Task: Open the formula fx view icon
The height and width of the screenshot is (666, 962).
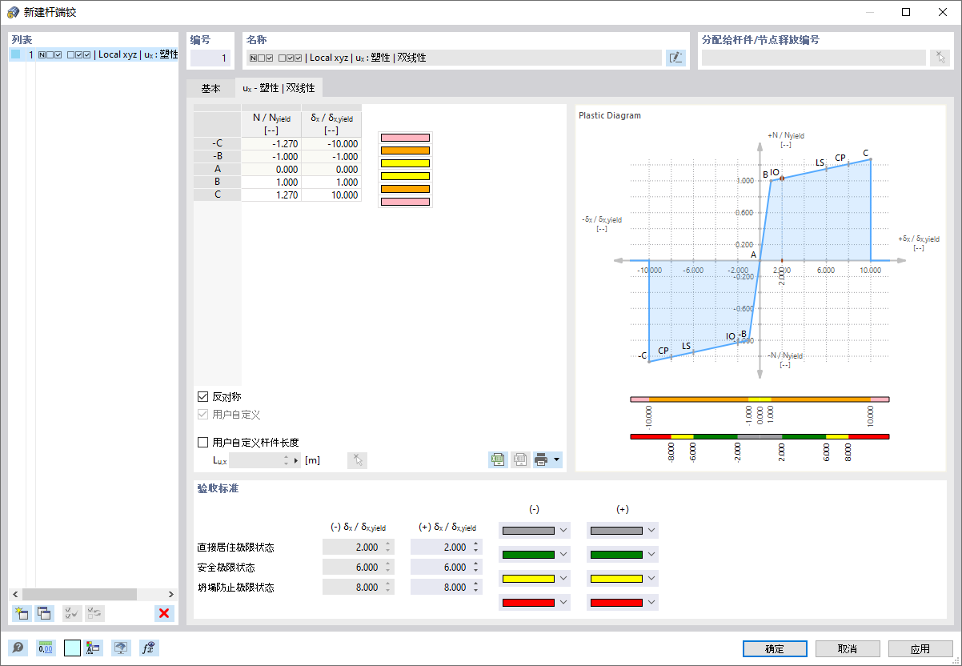Action: 149,648
